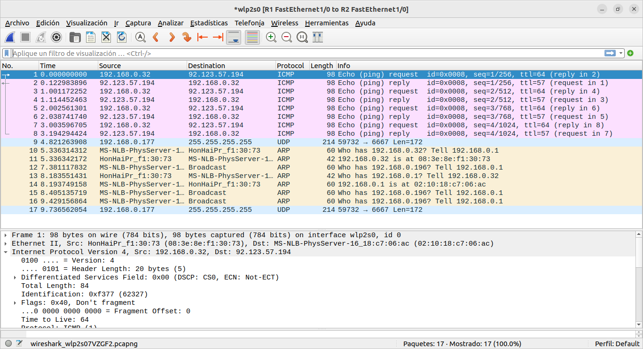This screenshot has width=643, height=349.
Task: Click the Time to Live: 64 field
Action: (x=55, y=320)
